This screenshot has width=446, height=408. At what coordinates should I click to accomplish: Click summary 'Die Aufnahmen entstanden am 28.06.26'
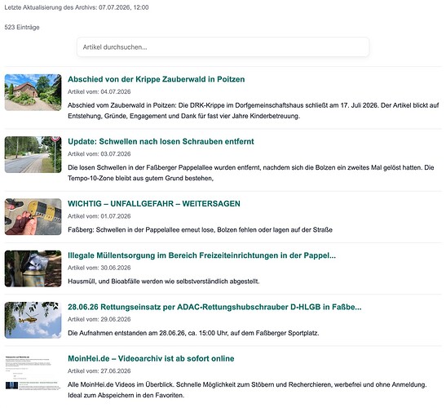(193, 333)
